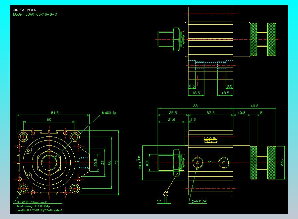
Task: Select the '49.8' dimension text
Action: pos(255,106)
